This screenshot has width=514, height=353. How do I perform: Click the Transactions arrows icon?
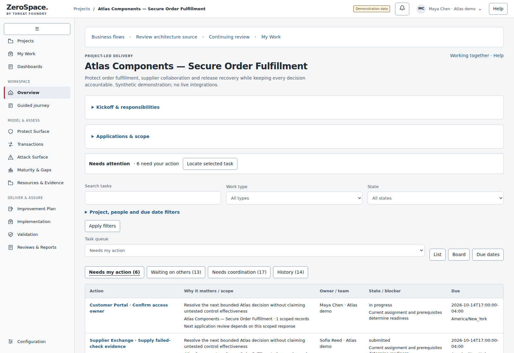(x=11, y=144)
